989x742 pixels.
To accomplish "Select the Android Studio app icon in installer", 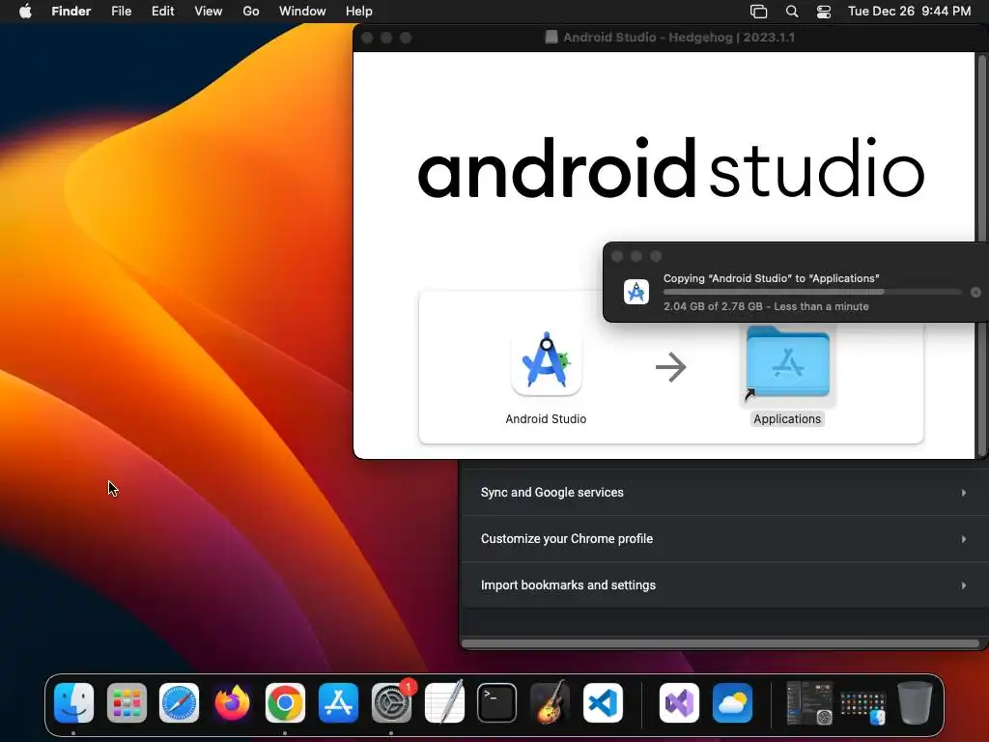I will [547, 363].
